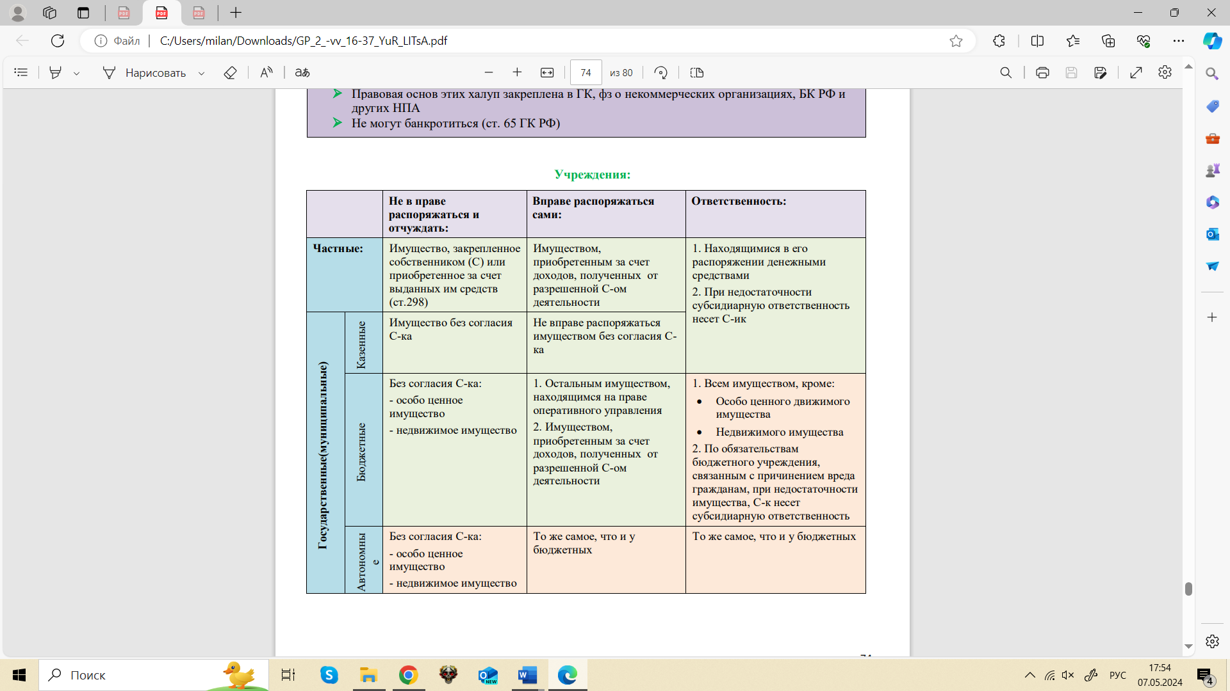Edit the page number field showing 74
This screenshot has height=691, width=1230.
pyautogui.click(x=586, y=73)
